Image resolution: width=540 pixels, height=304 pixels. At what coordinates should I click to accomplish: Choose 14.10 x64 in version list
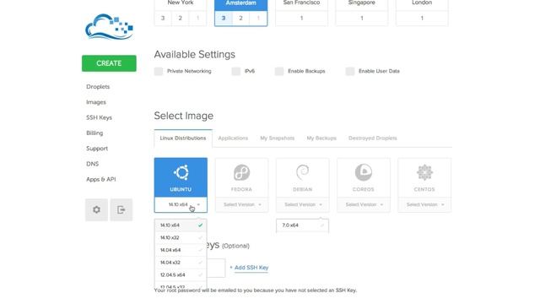point(181,225)
